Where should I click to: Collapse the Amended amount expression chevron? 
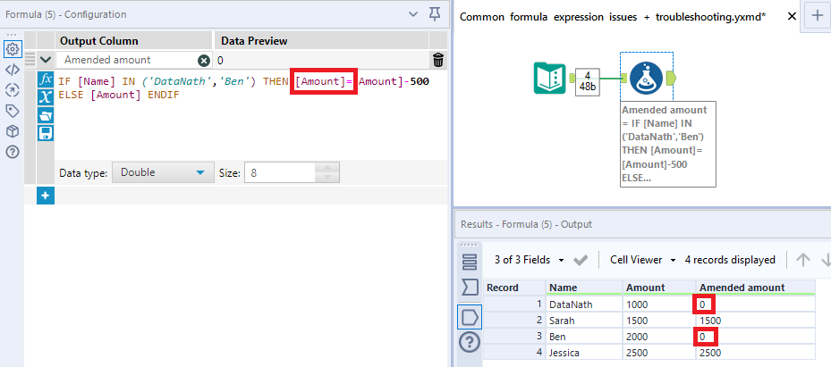coord(47,61)
